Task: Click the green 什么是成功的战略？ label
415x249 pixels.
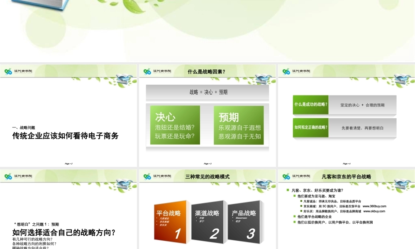Action: 311,105
